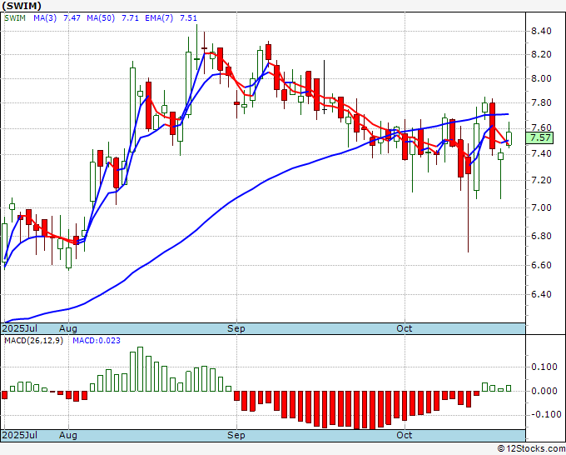Click the 6.80 price axis label

pyautogui.click(x=541, y=236)
